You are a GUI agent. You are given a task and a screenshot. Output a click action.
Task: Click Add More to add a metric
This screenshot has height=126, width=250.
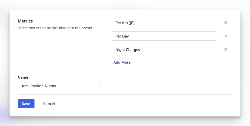pyautogui.click(x=122, y=62)
